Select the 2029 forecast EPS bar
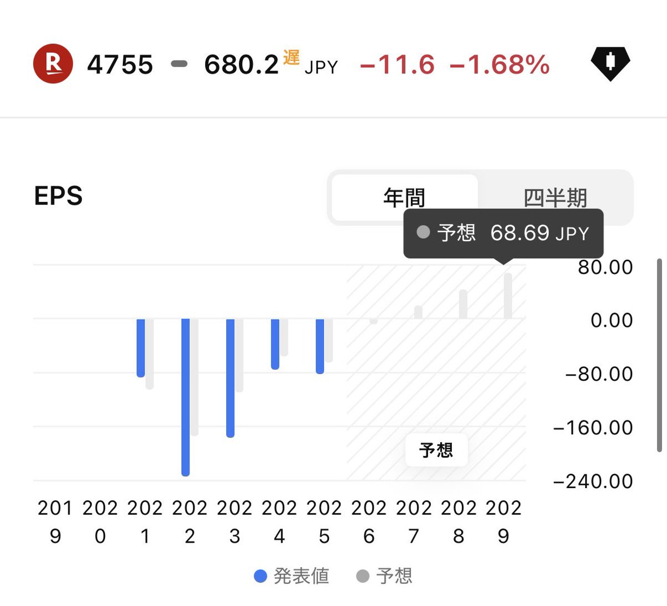 [508, 296]
